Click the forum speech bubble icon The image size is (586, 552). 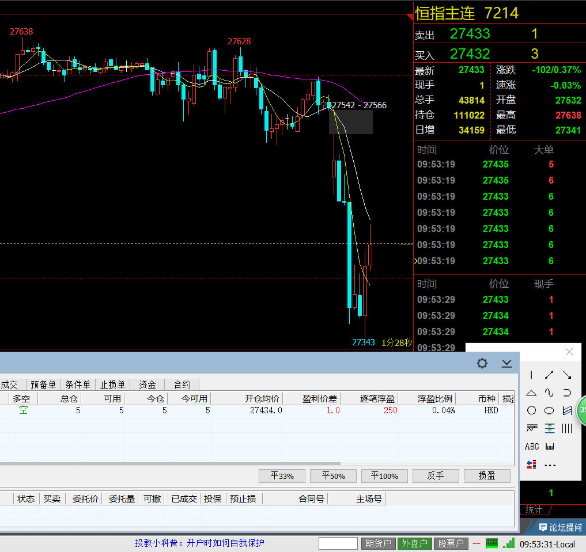[543, 527]
